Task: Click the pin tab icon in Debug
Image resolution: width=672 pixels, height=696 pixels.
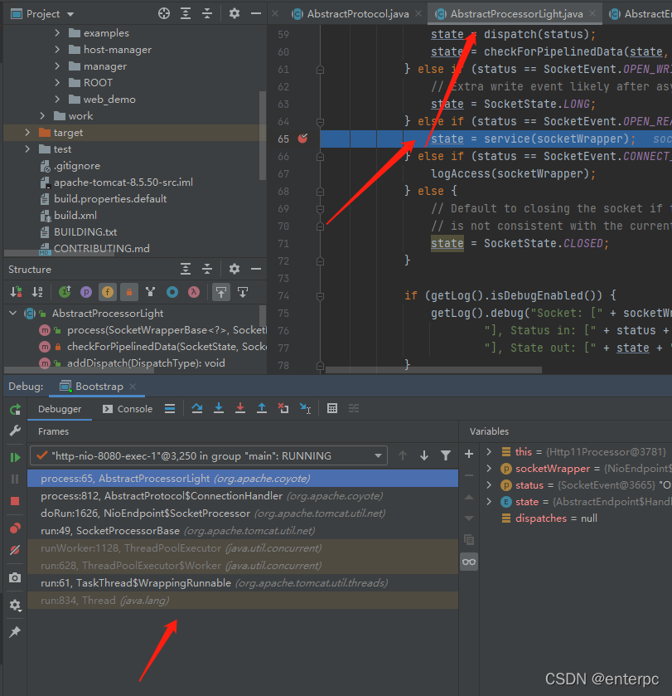Action: click(15, 631)
